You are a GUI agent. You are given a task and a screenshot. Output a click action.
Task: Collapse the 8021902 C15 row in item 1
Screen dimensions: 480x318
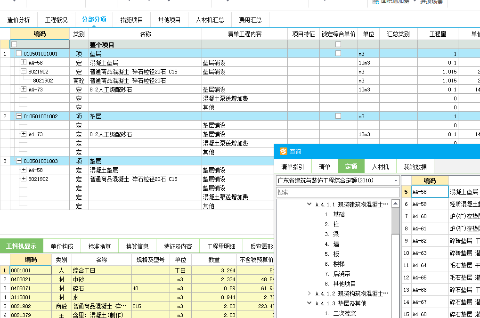(24, 71)
